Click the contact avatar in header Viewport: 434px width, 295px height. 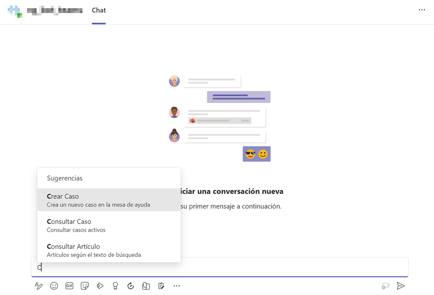click(15, 11)
